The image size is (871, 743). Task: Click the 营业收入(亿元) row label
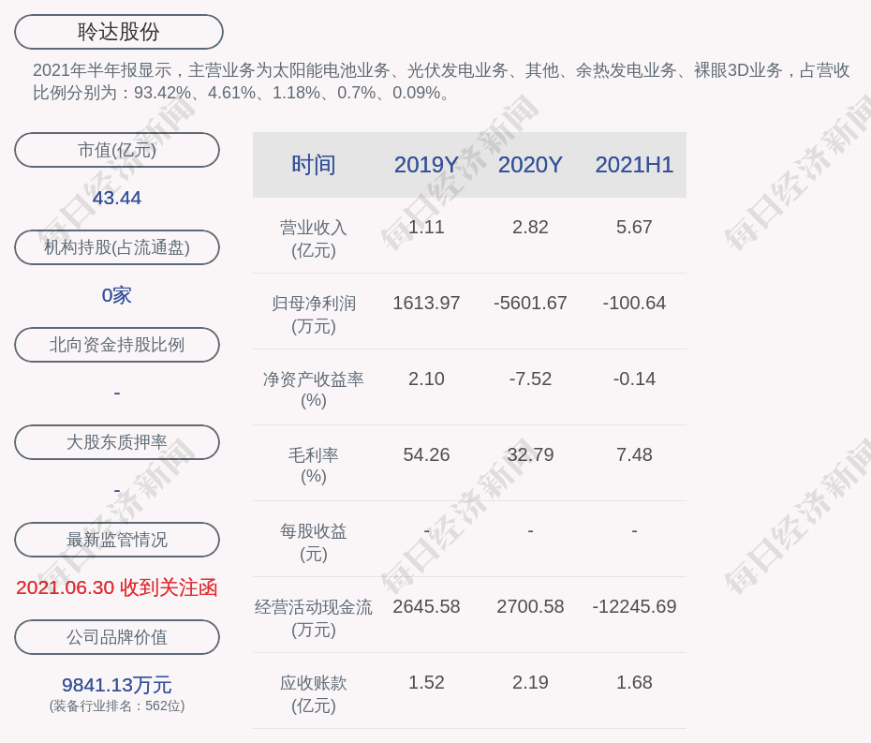tap(314, 238)
